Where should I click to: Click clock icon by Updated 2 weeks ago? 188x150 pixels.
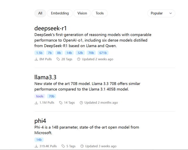point(79,59)
